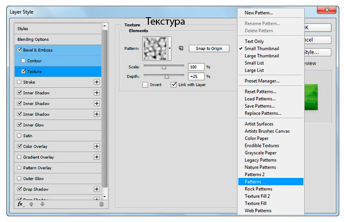Move effect up arrow icon
Screen dimensions: 345x222
point(31,204)
